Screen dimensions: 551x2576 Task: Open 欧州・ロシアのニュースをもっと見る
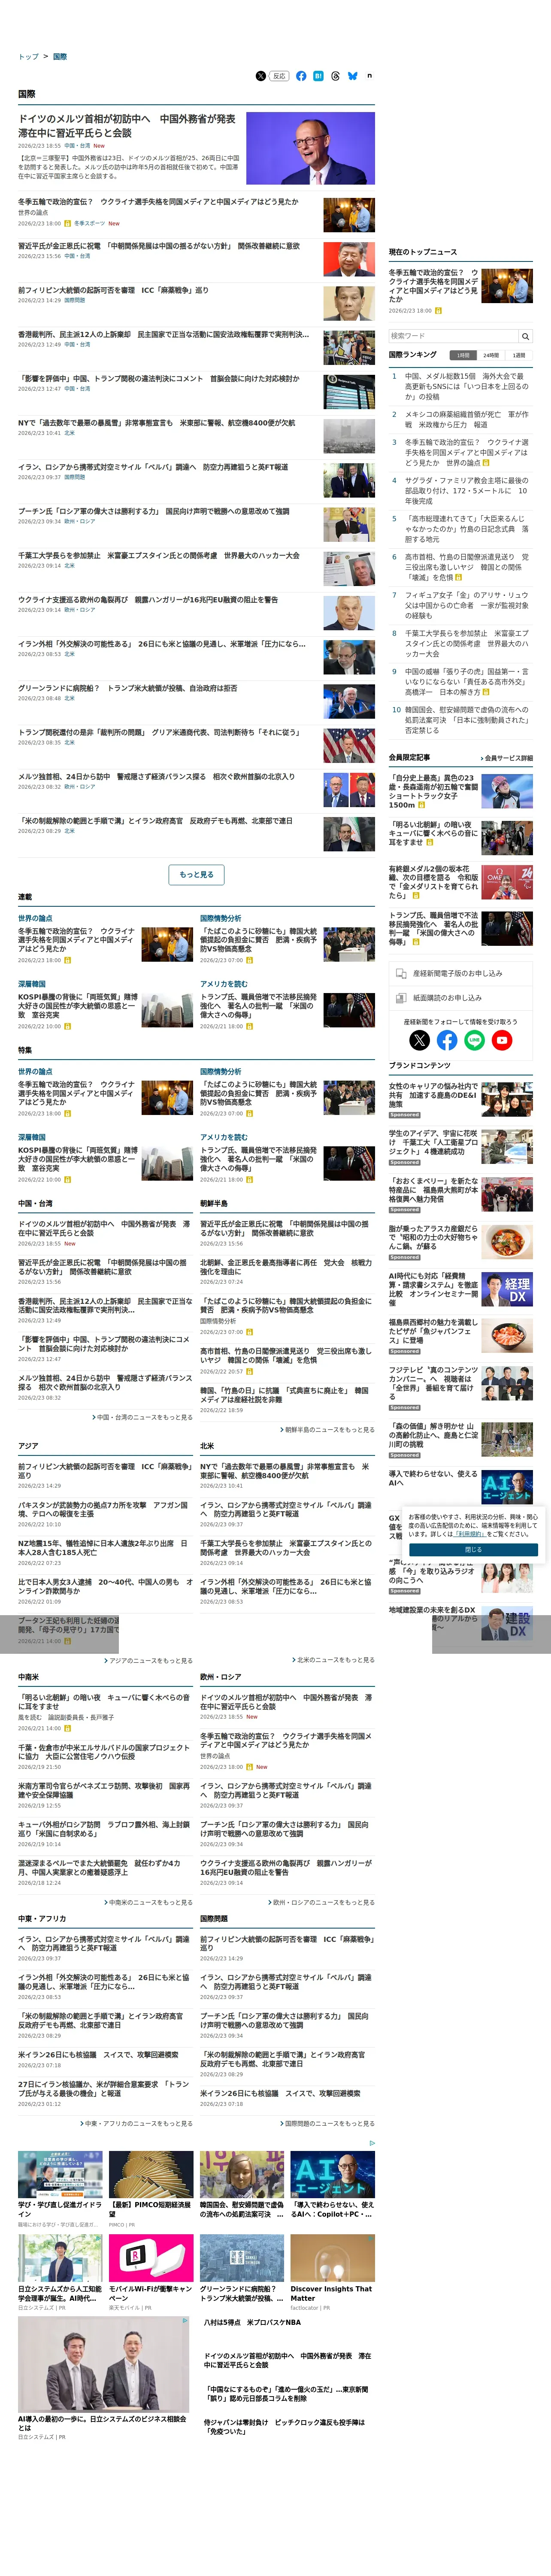click(x=321, y=1902)
